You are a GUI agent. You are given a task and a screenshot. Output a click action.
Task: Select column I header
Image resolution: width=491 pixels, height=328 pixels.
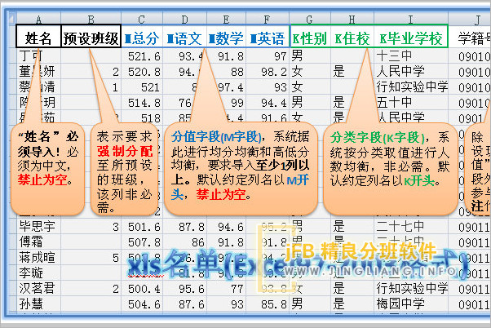[x=411, y=20]
